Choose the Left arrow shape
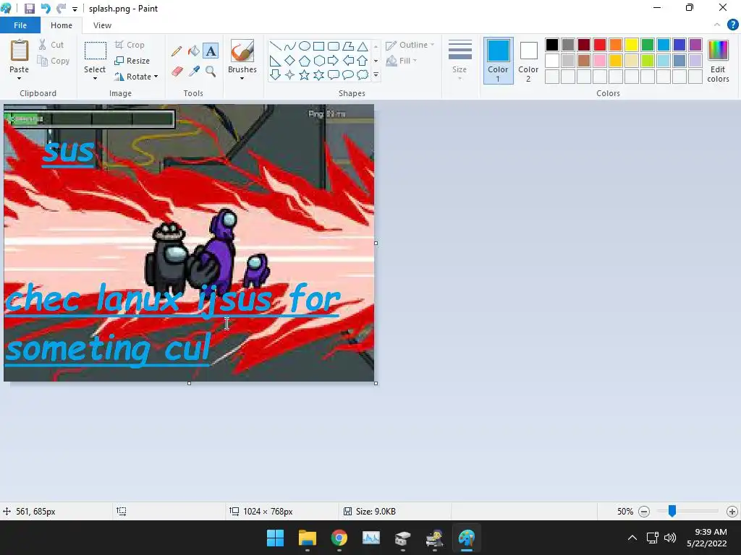Image resolution: width=741 pixels, height=555 pixels. click(x=348, y=61)
